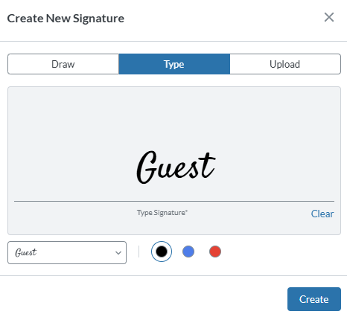Close the Create New Signature dialog
Image resolution: width=347 pixels, height=317 pixels.
coord(329,17)
